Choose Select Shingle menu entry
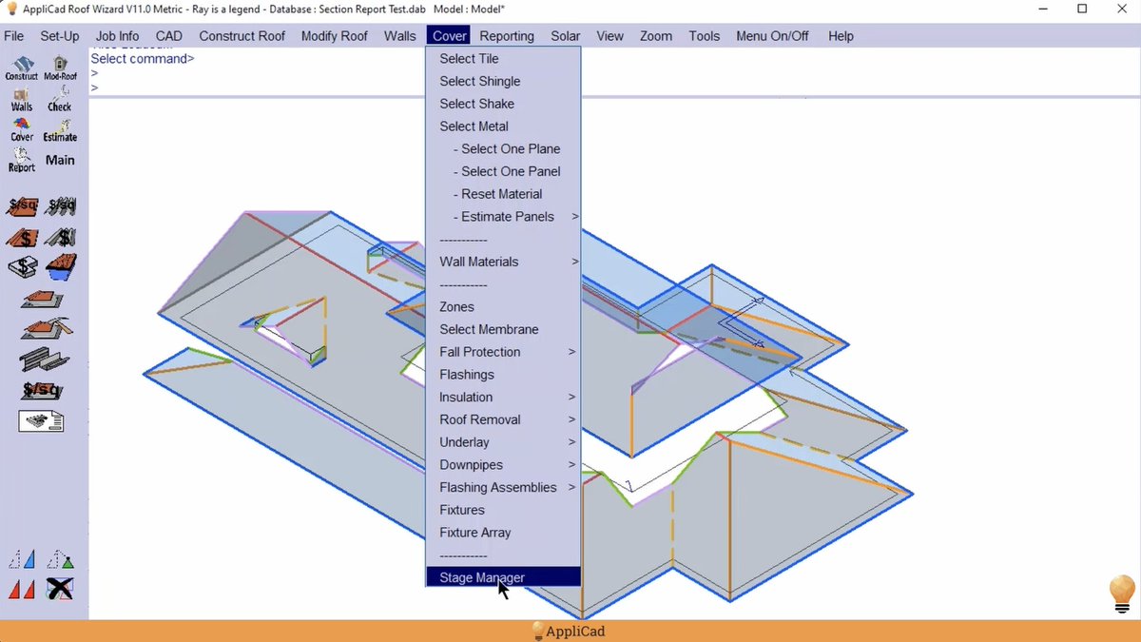The height and width of the screenshot is (642, 1141). [503, 82]
